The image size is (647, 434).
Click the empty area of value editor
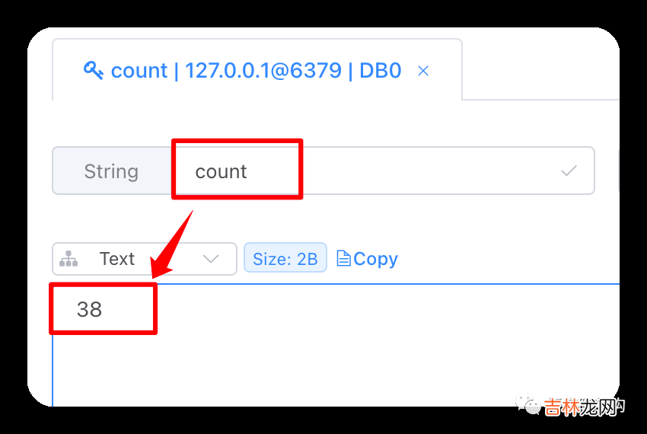point(371,351)
